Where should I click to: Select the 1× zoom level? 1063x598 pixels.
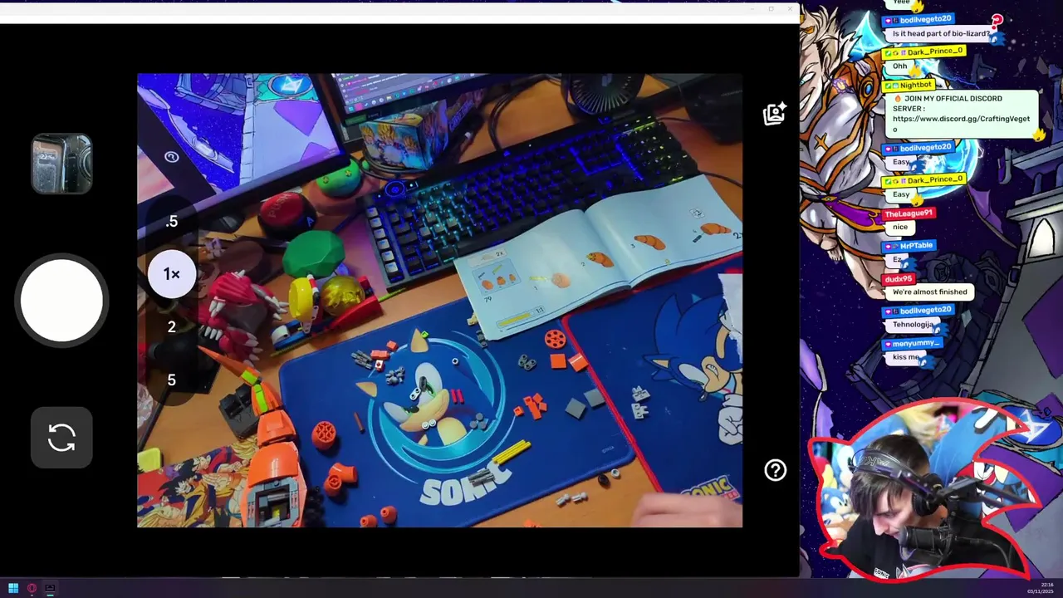172,274
